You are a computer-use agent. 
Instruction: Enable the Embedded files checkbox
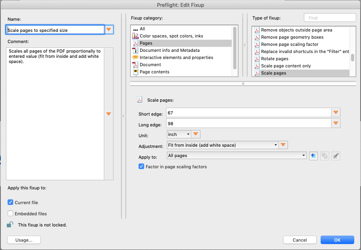coord(11,214)
